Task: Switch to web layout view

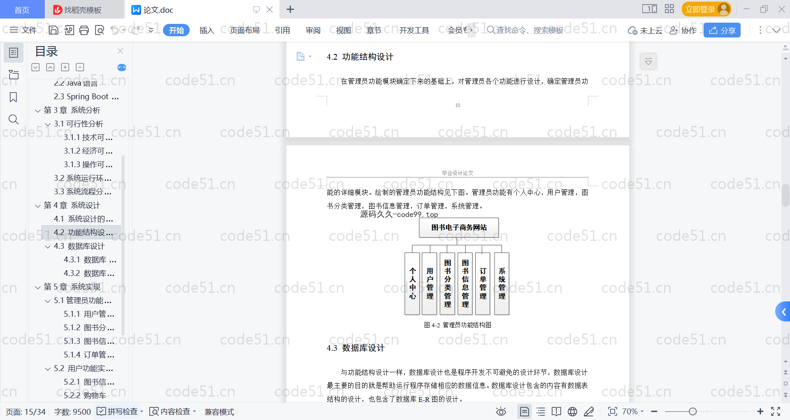Action: pyautogui.click(x=572, y=411)
